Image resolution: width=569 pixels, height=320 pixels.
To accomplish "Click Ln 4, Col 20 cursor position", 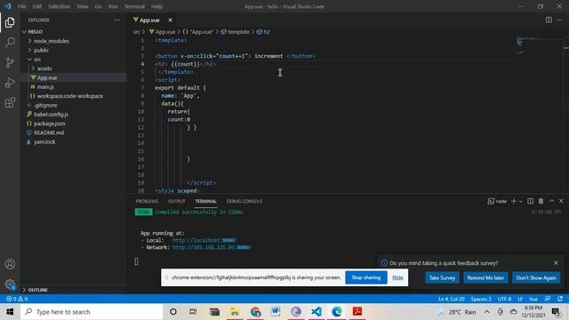I will click(x=451, y=299).
